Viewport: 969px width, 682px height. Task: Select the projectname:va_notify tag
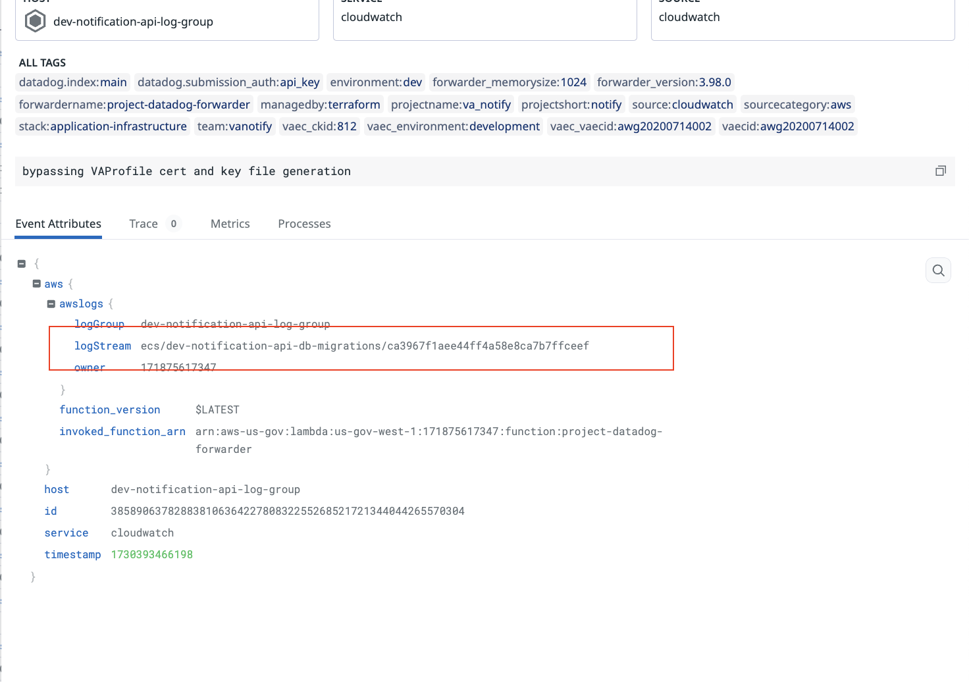451,105
